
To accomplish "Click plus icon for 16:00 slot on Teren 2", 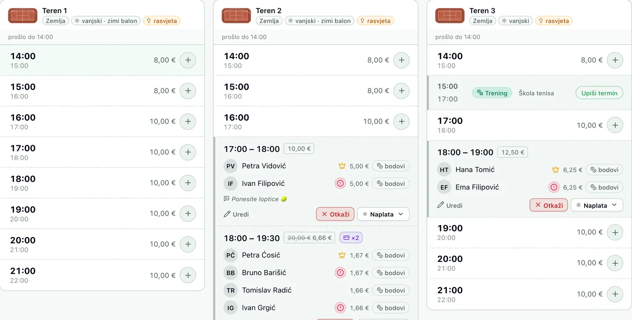I will pyautogui.click(x=401, y=122).
